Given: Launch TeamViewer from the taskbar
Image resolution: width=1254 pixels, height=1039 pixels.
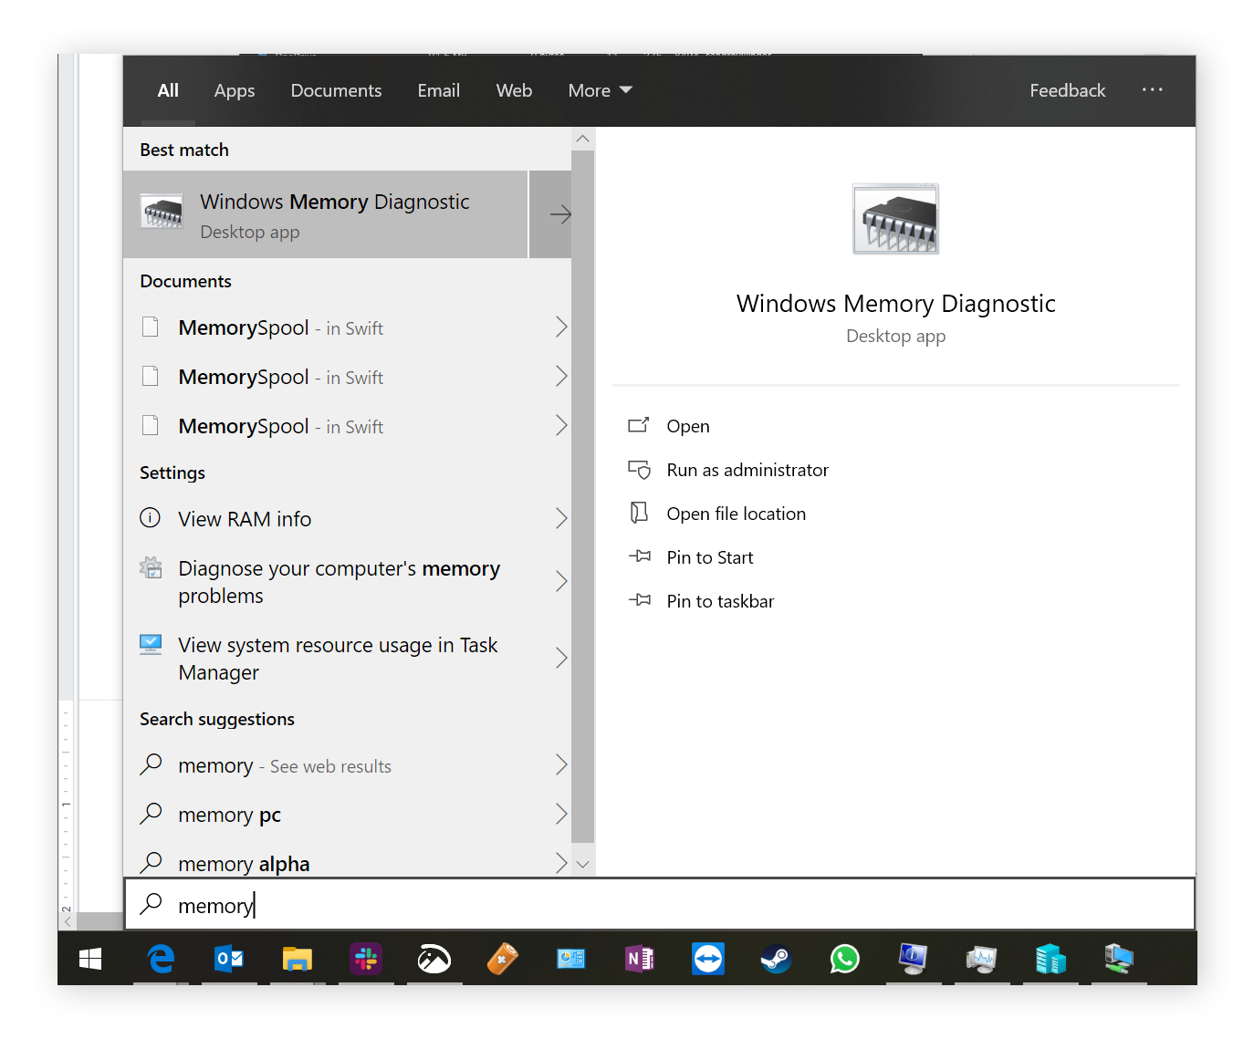Looking at the screenshot, I should click(707, 959).
